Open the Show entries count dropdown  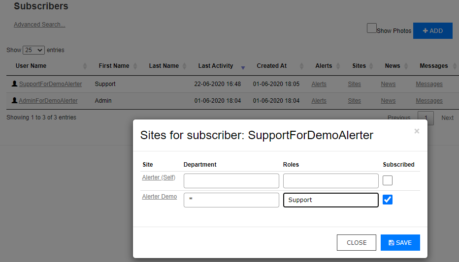(x=33, y=50)
